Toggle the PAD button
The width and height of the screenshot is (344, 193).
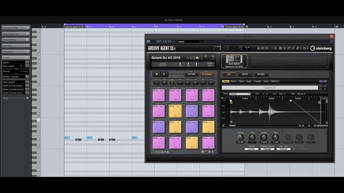[325, 81]
